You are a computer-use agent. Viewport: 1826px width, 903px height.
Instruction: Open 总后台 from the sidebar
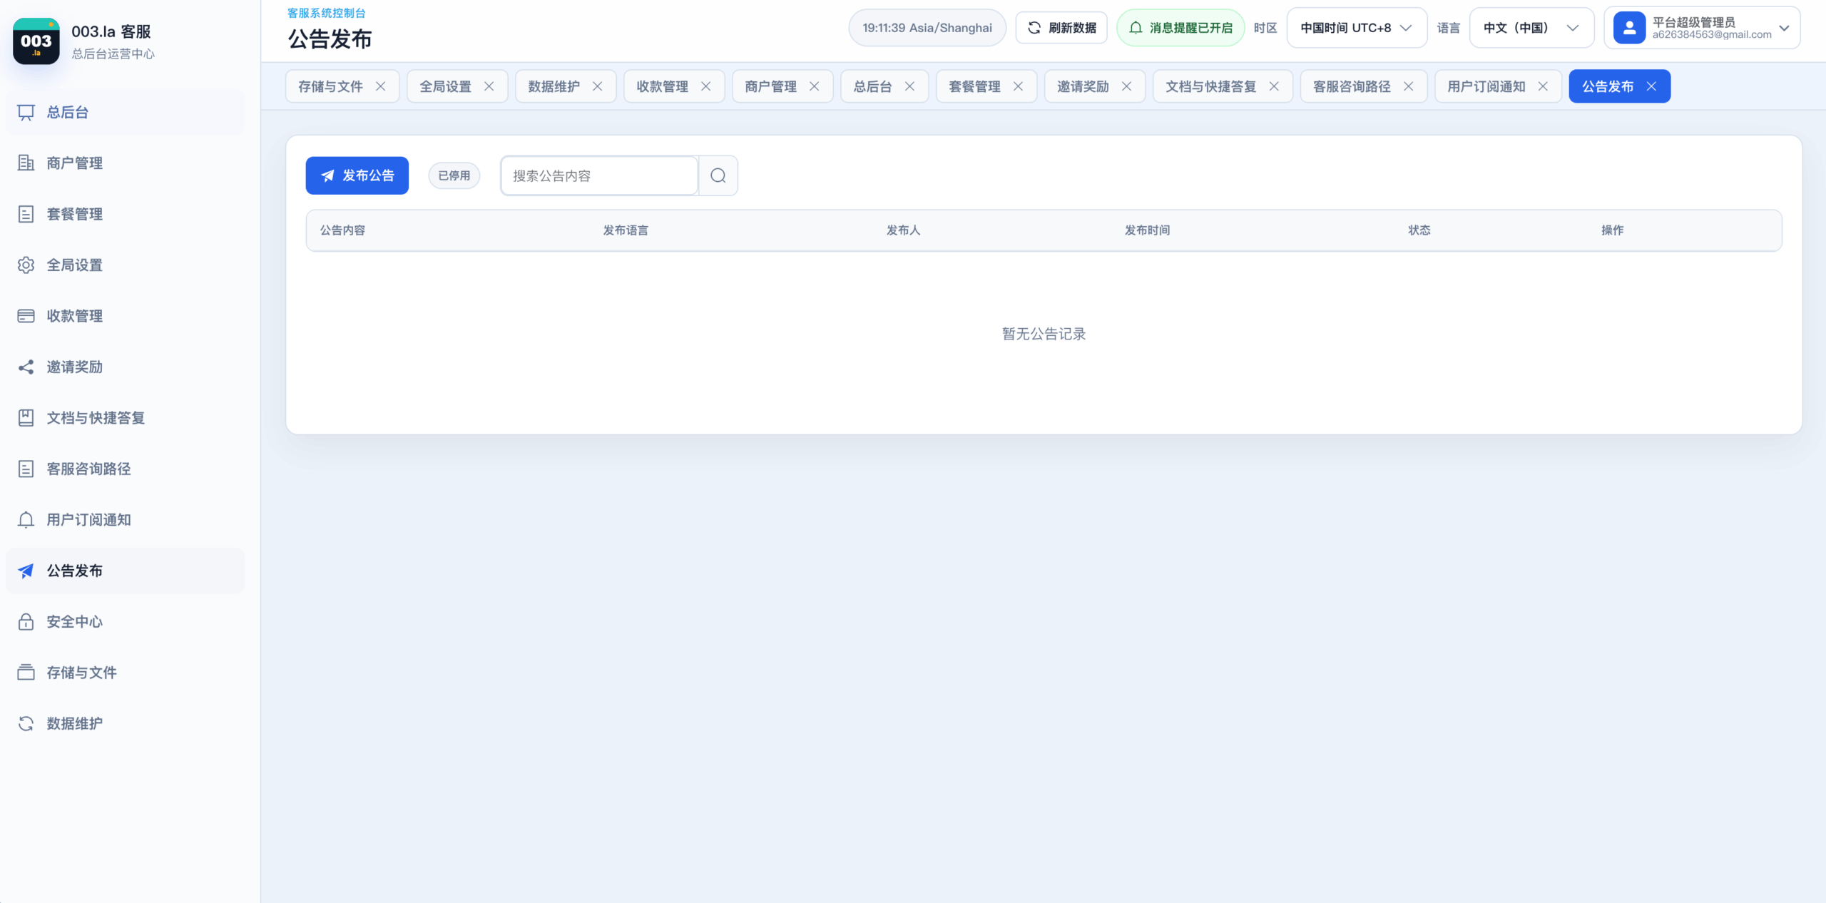tap(125, 112)
